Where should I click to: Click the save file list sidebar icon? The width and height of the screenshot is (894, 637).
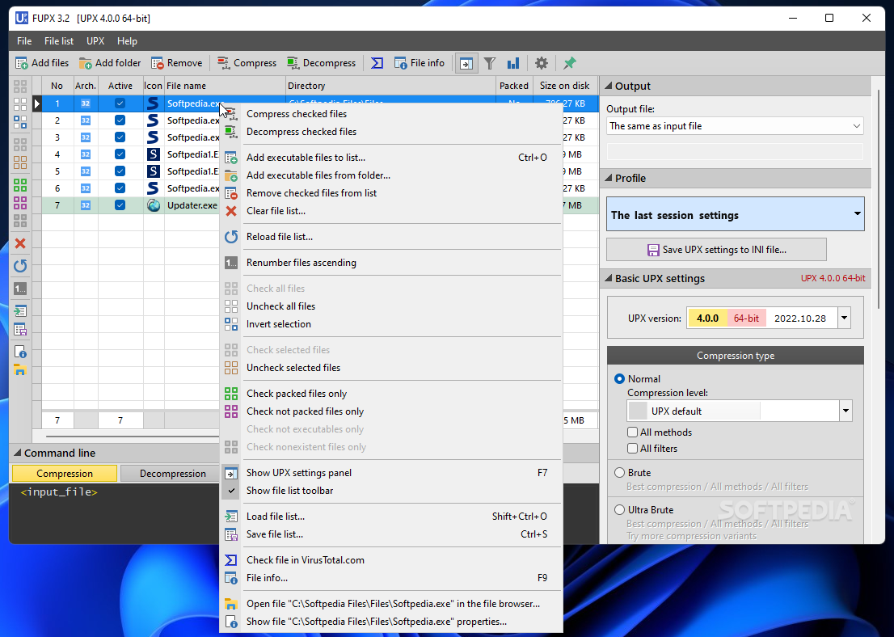pos(20,329)
